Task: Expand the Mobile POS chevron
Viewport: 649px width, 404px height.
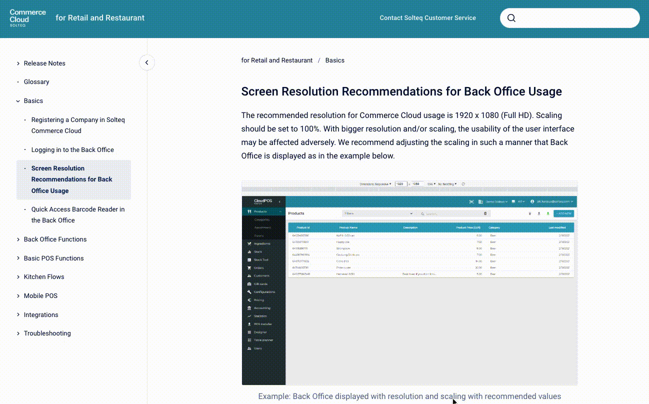Action: coord(18,296)
